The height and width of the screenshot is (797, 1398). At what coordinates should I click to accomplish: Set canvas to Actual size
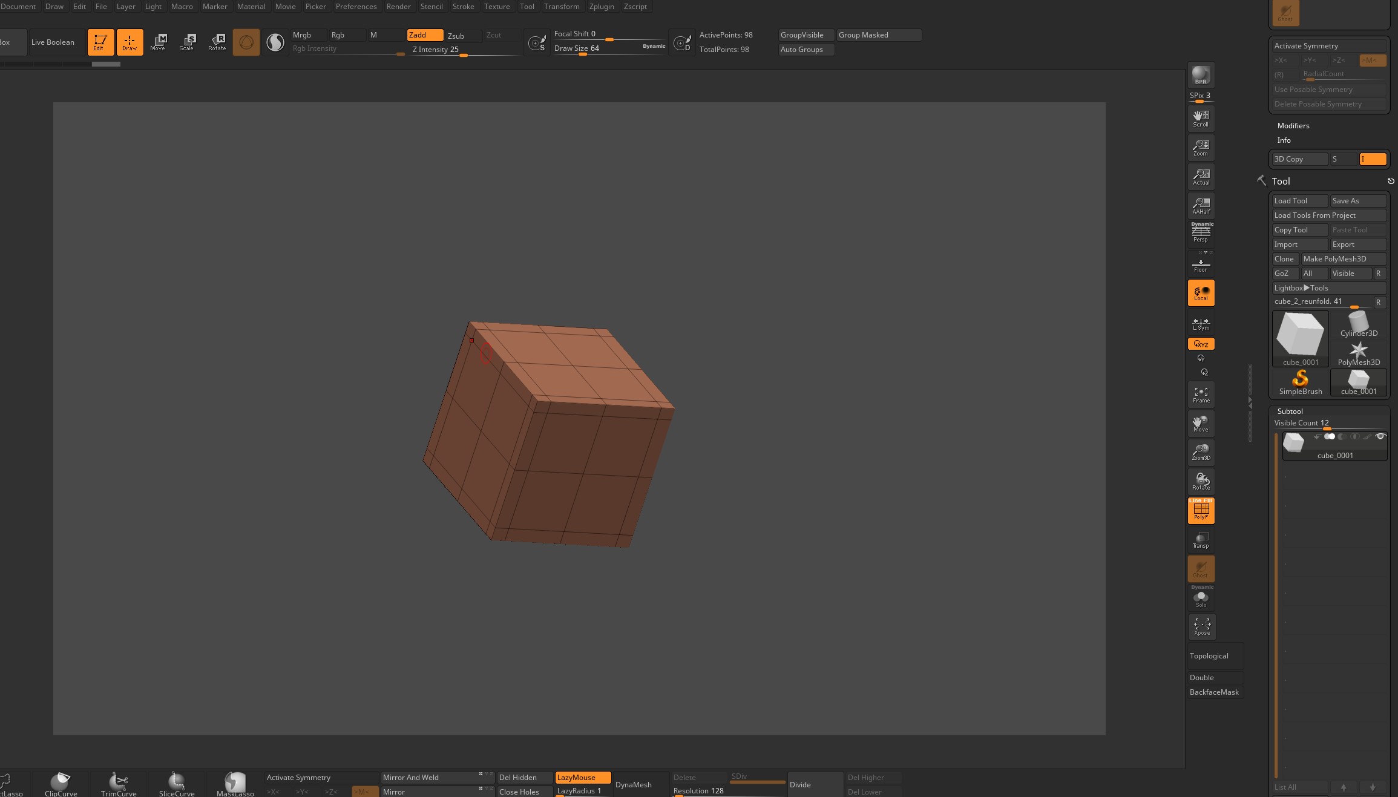(1201, 176)
